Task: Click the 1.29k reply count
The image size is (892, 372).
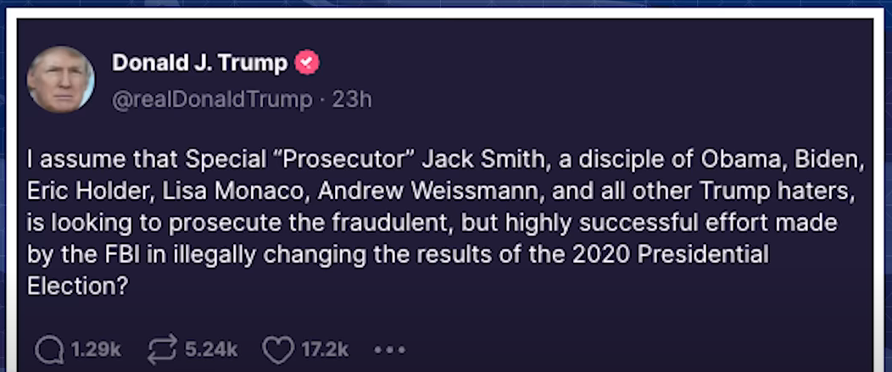Action: click(96, 349)
